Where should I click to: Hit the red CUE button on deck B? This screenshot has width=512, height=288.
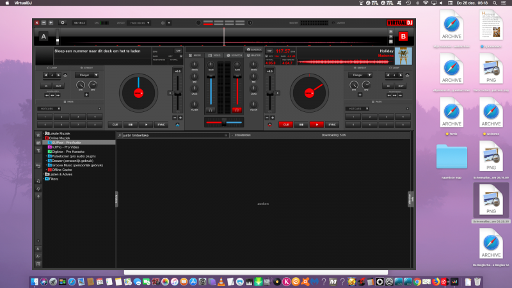point(285,124)
